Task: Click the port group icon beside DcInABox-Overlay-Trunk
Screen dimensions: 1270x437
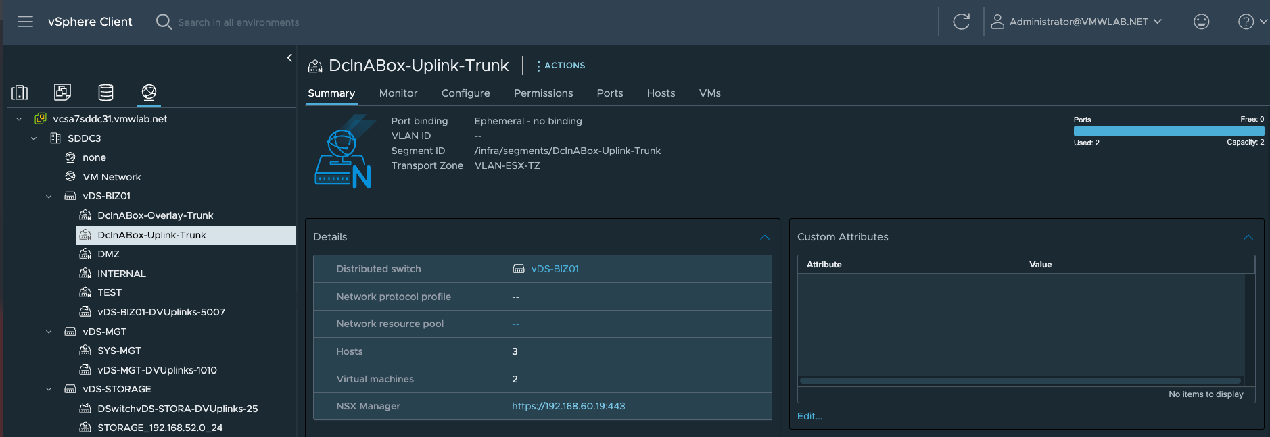Action: (85, 215)
